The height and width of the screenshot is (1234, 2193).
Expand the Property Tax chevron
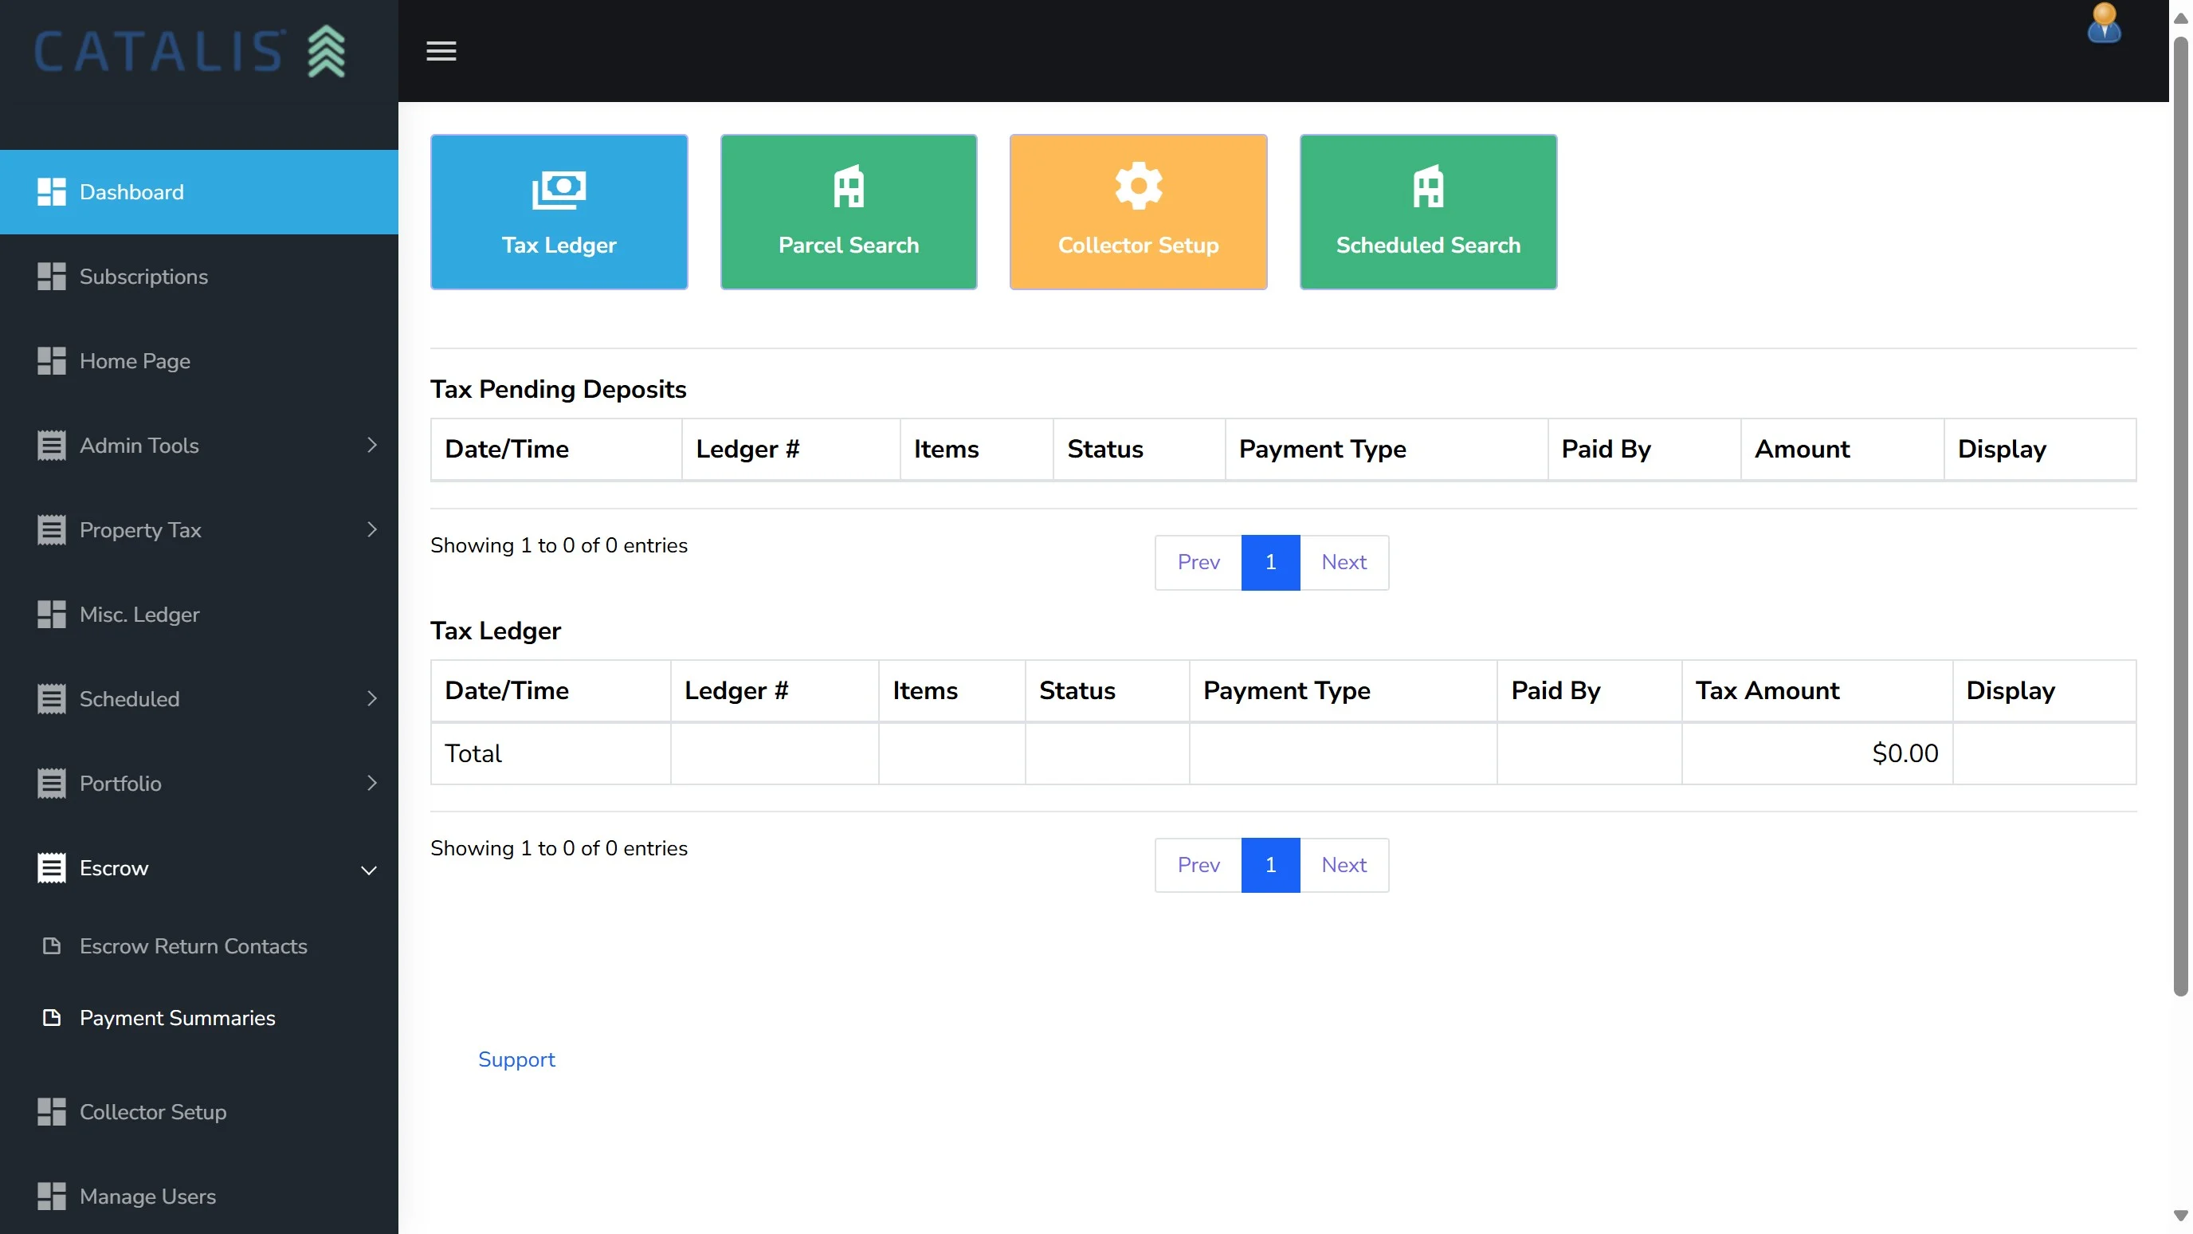(x=371, y=529)
